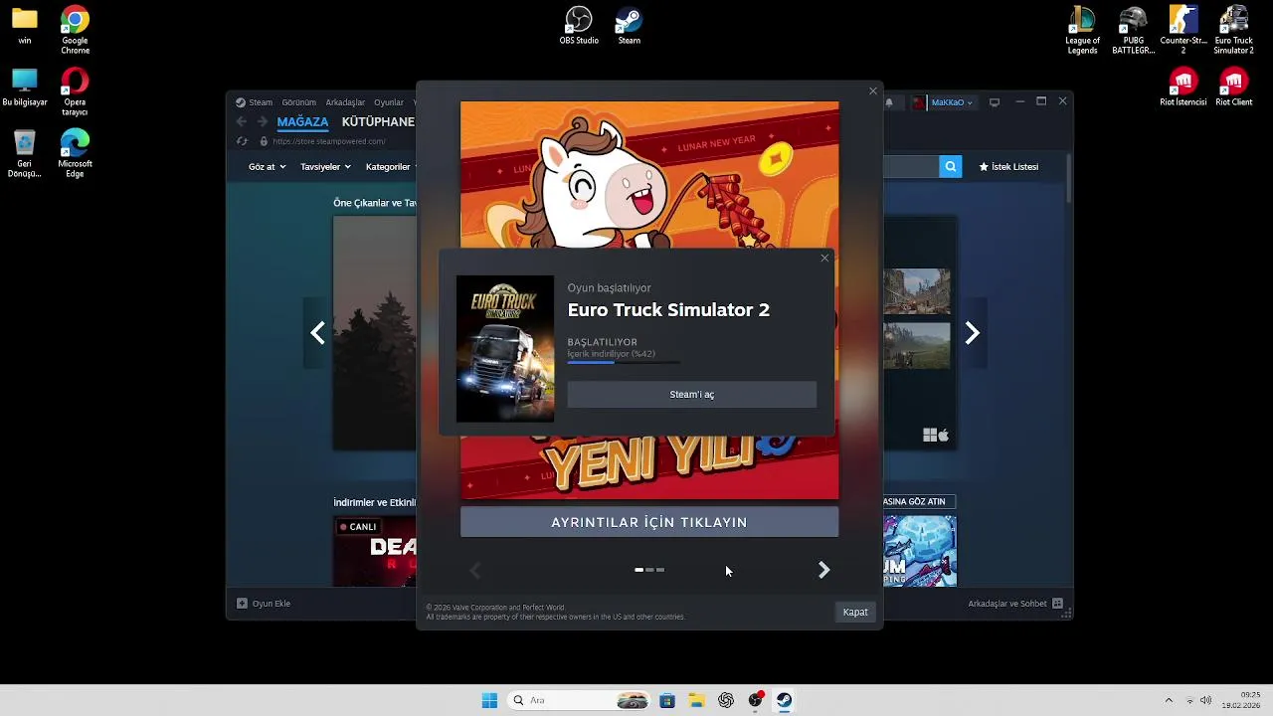Click the Steam'i aç button
1273x716 pixels.
pyautogui.click(x=691, y=395)
